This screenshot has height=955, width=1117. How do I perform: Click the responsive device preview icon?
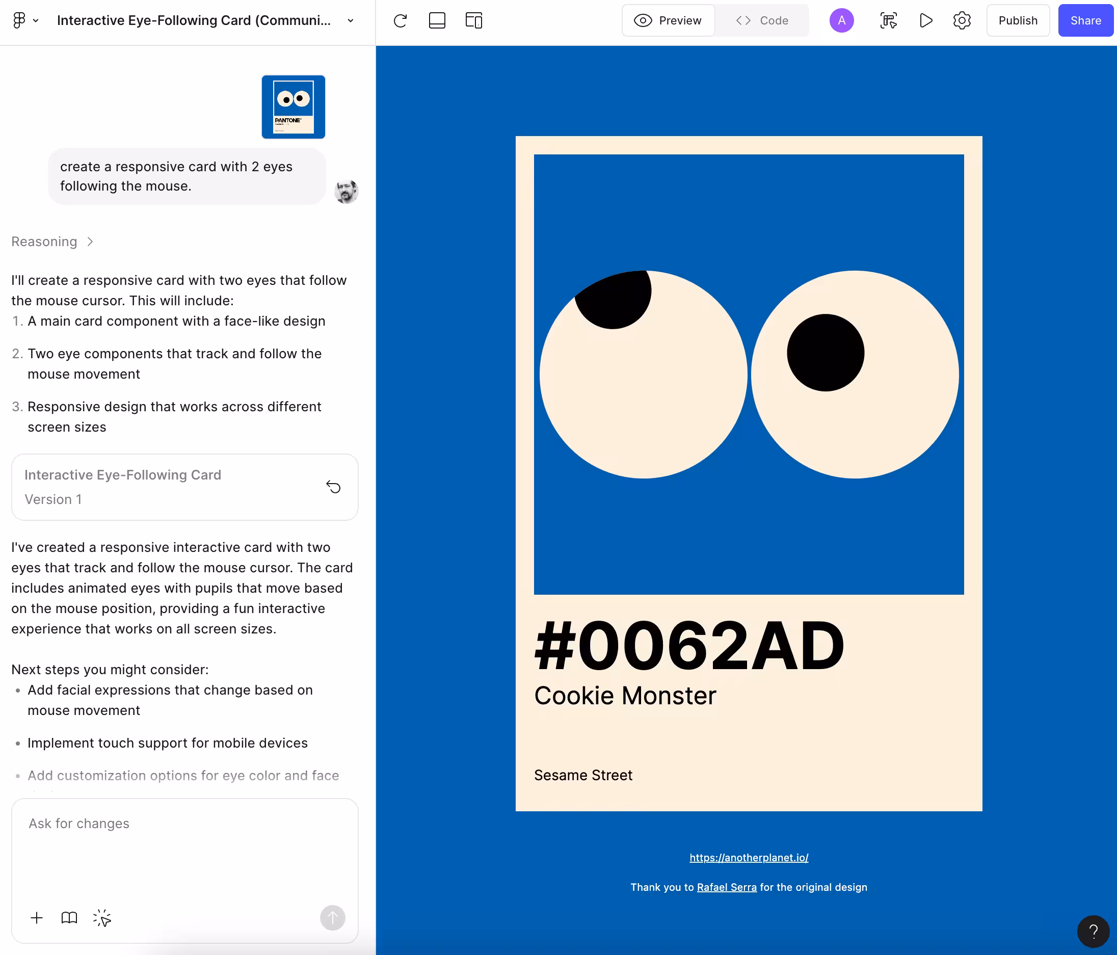[473, 20]
